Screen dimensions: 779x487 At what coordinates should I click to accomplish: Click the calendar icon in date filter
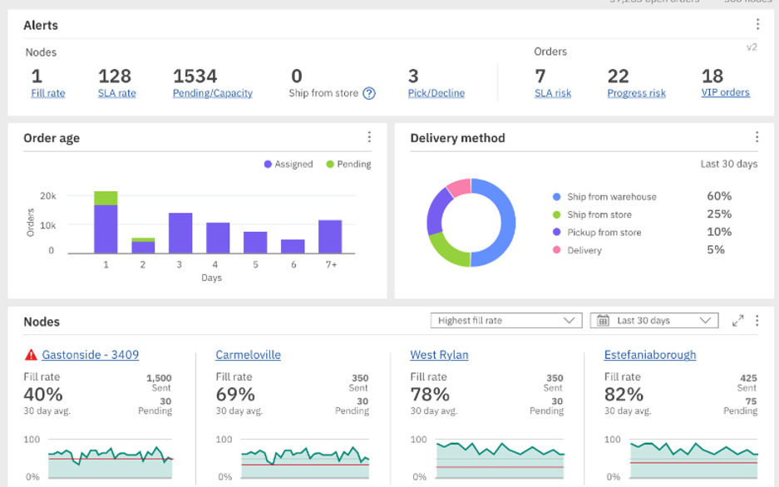603,321
